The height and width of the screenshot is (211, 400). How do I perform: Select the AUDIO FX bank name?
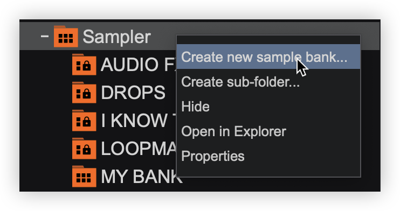[x=138, y=65]
